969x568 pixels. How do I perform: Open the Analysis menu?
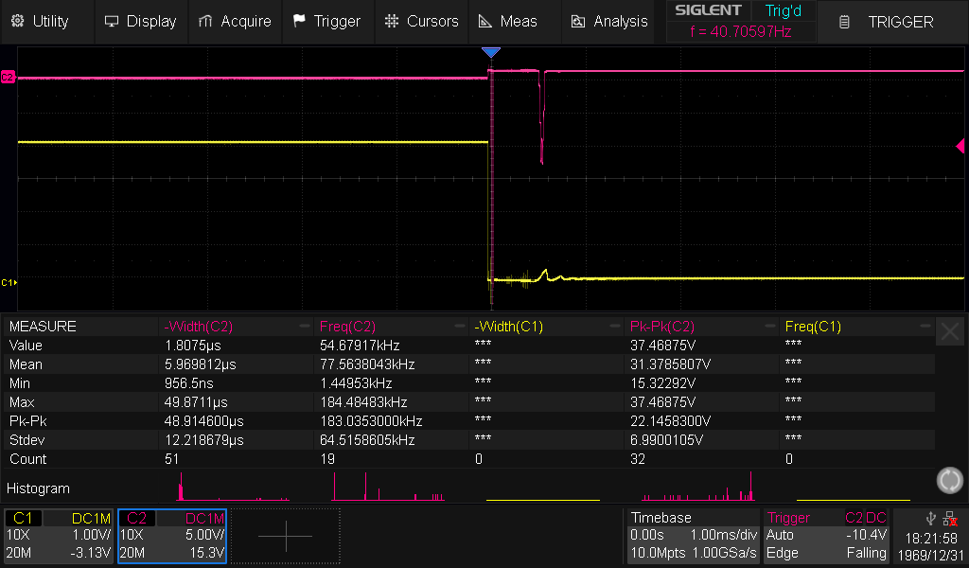[609, 21]
